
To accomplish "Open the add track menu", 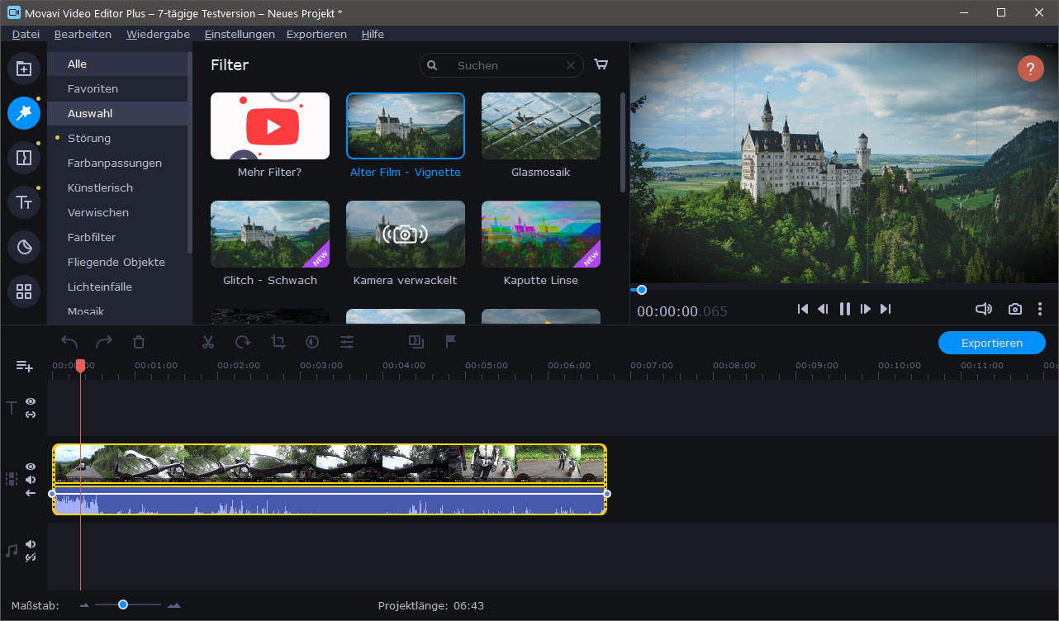I will coord(24,366).
